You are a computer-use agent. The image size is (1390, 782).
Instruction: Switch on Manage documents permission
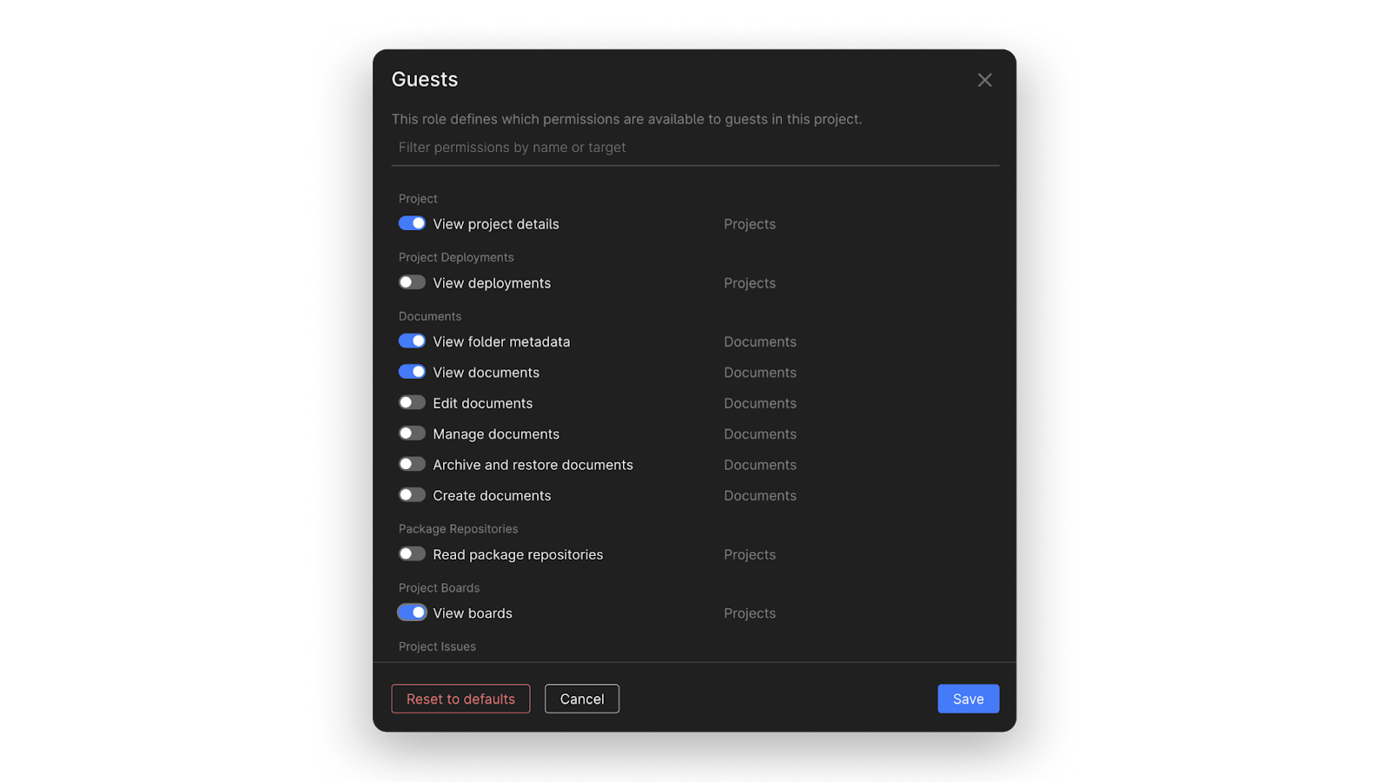coord(412,434)
